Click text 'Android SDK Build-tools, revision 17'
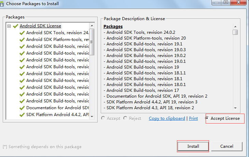This screenshot has height=157, width=249. tap(143, 90)
